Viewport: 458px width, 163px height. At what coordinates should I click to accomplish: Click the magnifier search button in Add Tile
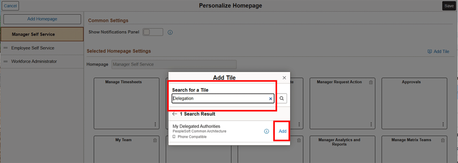pyautogui.click(x=282, y=98)
